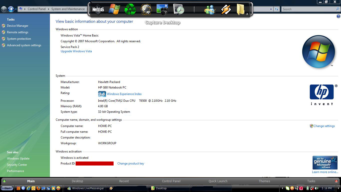Switch to the Recent tab
This screenshot has width=341, height=192.
click(x=124, y=181)
